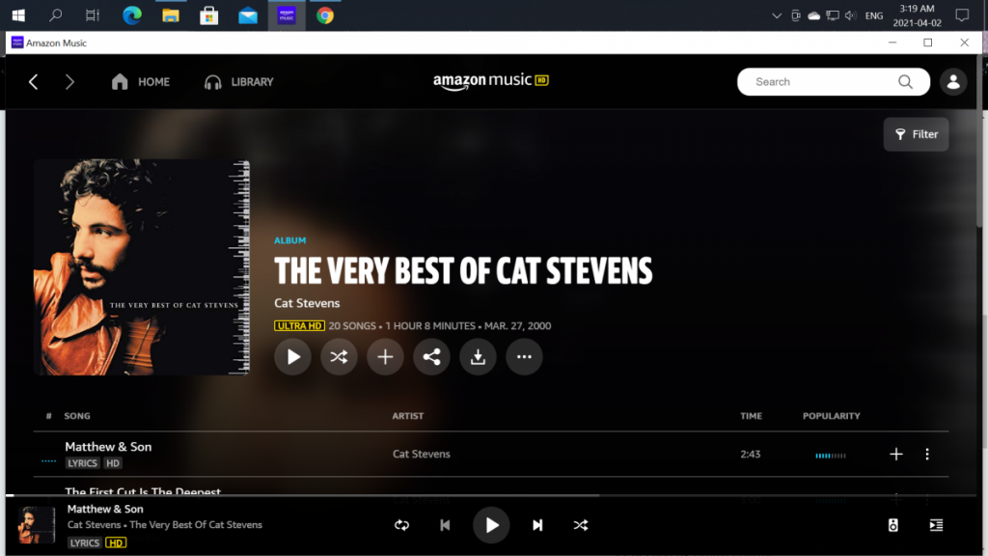988x556 pixels.
Task: Open Cat Stevens artist link under album title
Action: [307, 303]
